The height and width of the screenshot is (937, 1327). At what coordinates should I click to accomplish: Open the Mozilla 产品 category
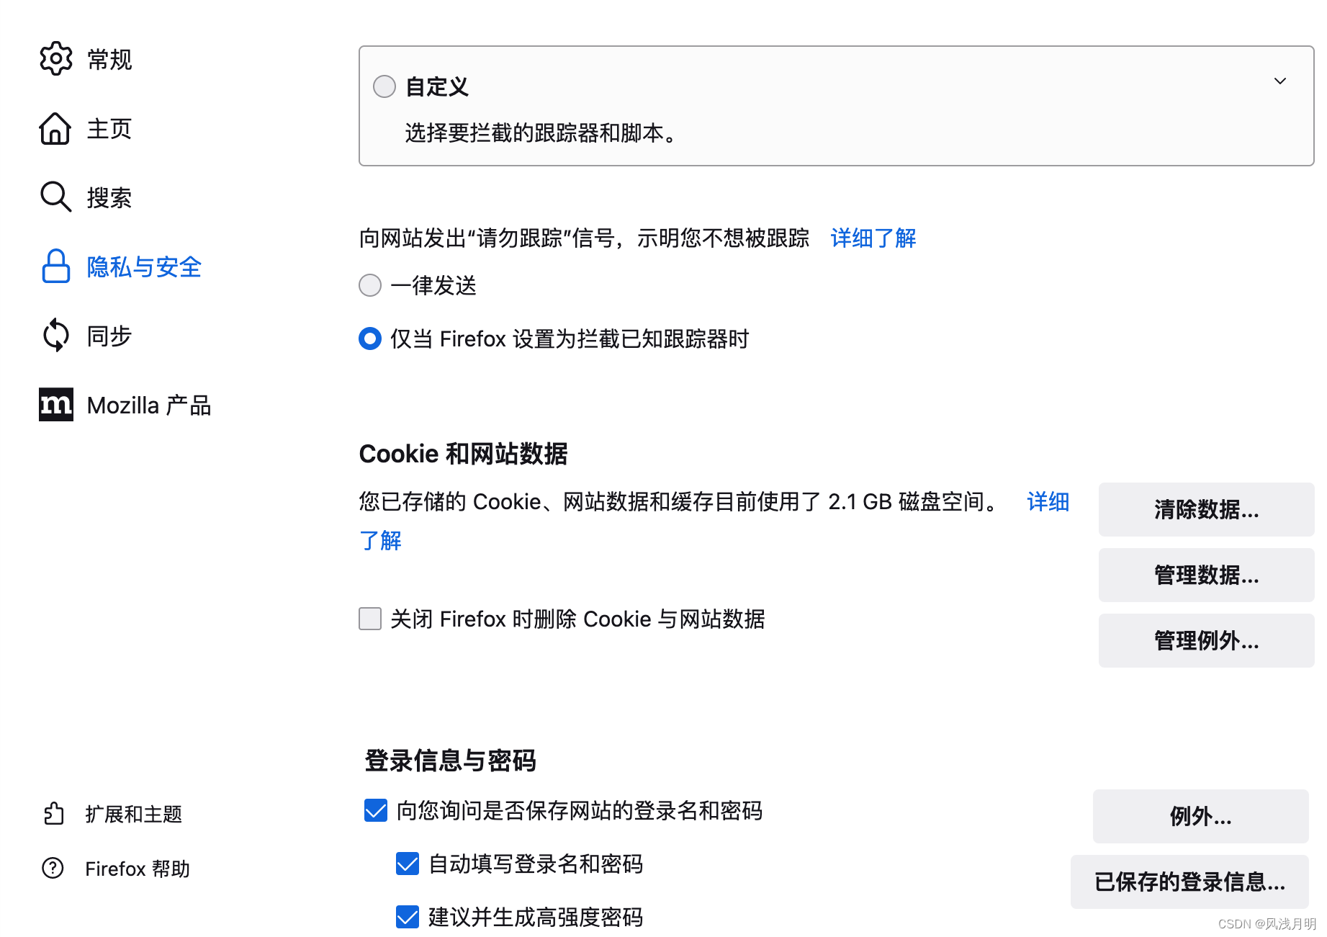click(x=149, y=405)
